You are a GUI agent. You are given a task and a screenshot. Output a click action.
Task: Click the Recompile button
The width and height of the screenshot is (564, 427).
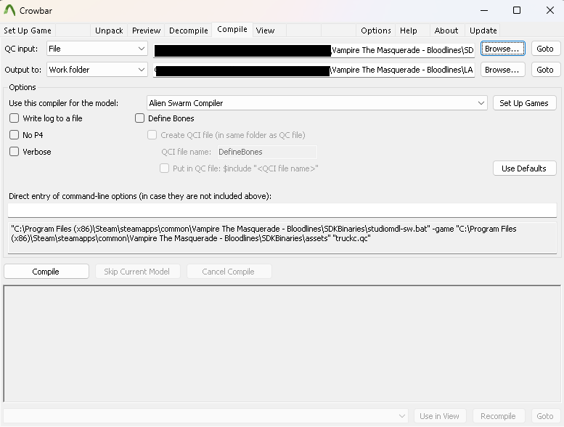pyautogui.click(x=498, y=416)
